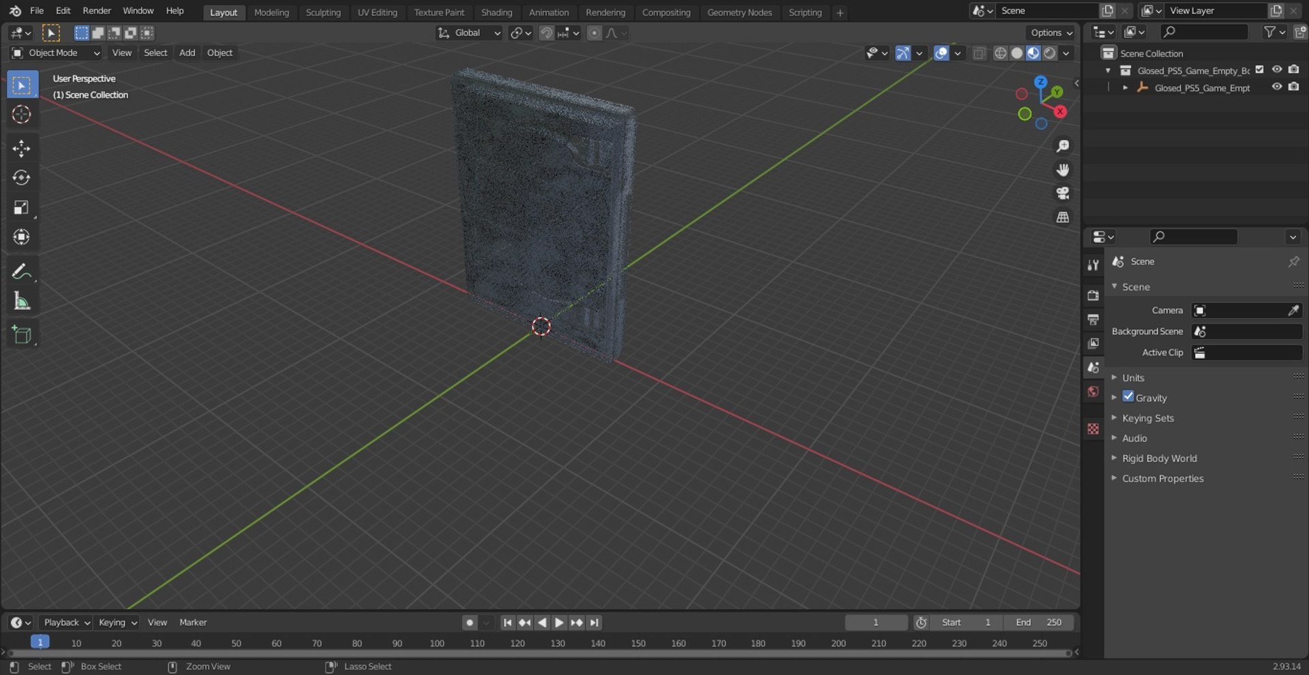1309x675 pixels.
Task: Open the Render menu
Action: [x=97, y=11]
